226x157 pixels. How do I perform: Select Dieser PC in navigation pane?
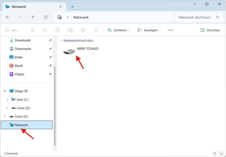click(x=18, y=91)
